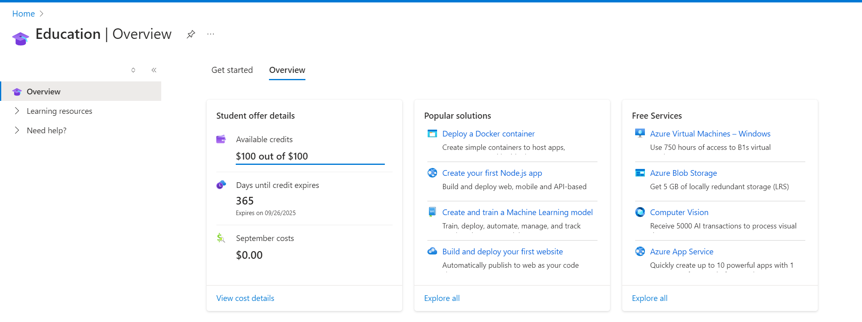Click the Azure App Service icon
This screenshot has height=322, width=862.
point(640,252)
